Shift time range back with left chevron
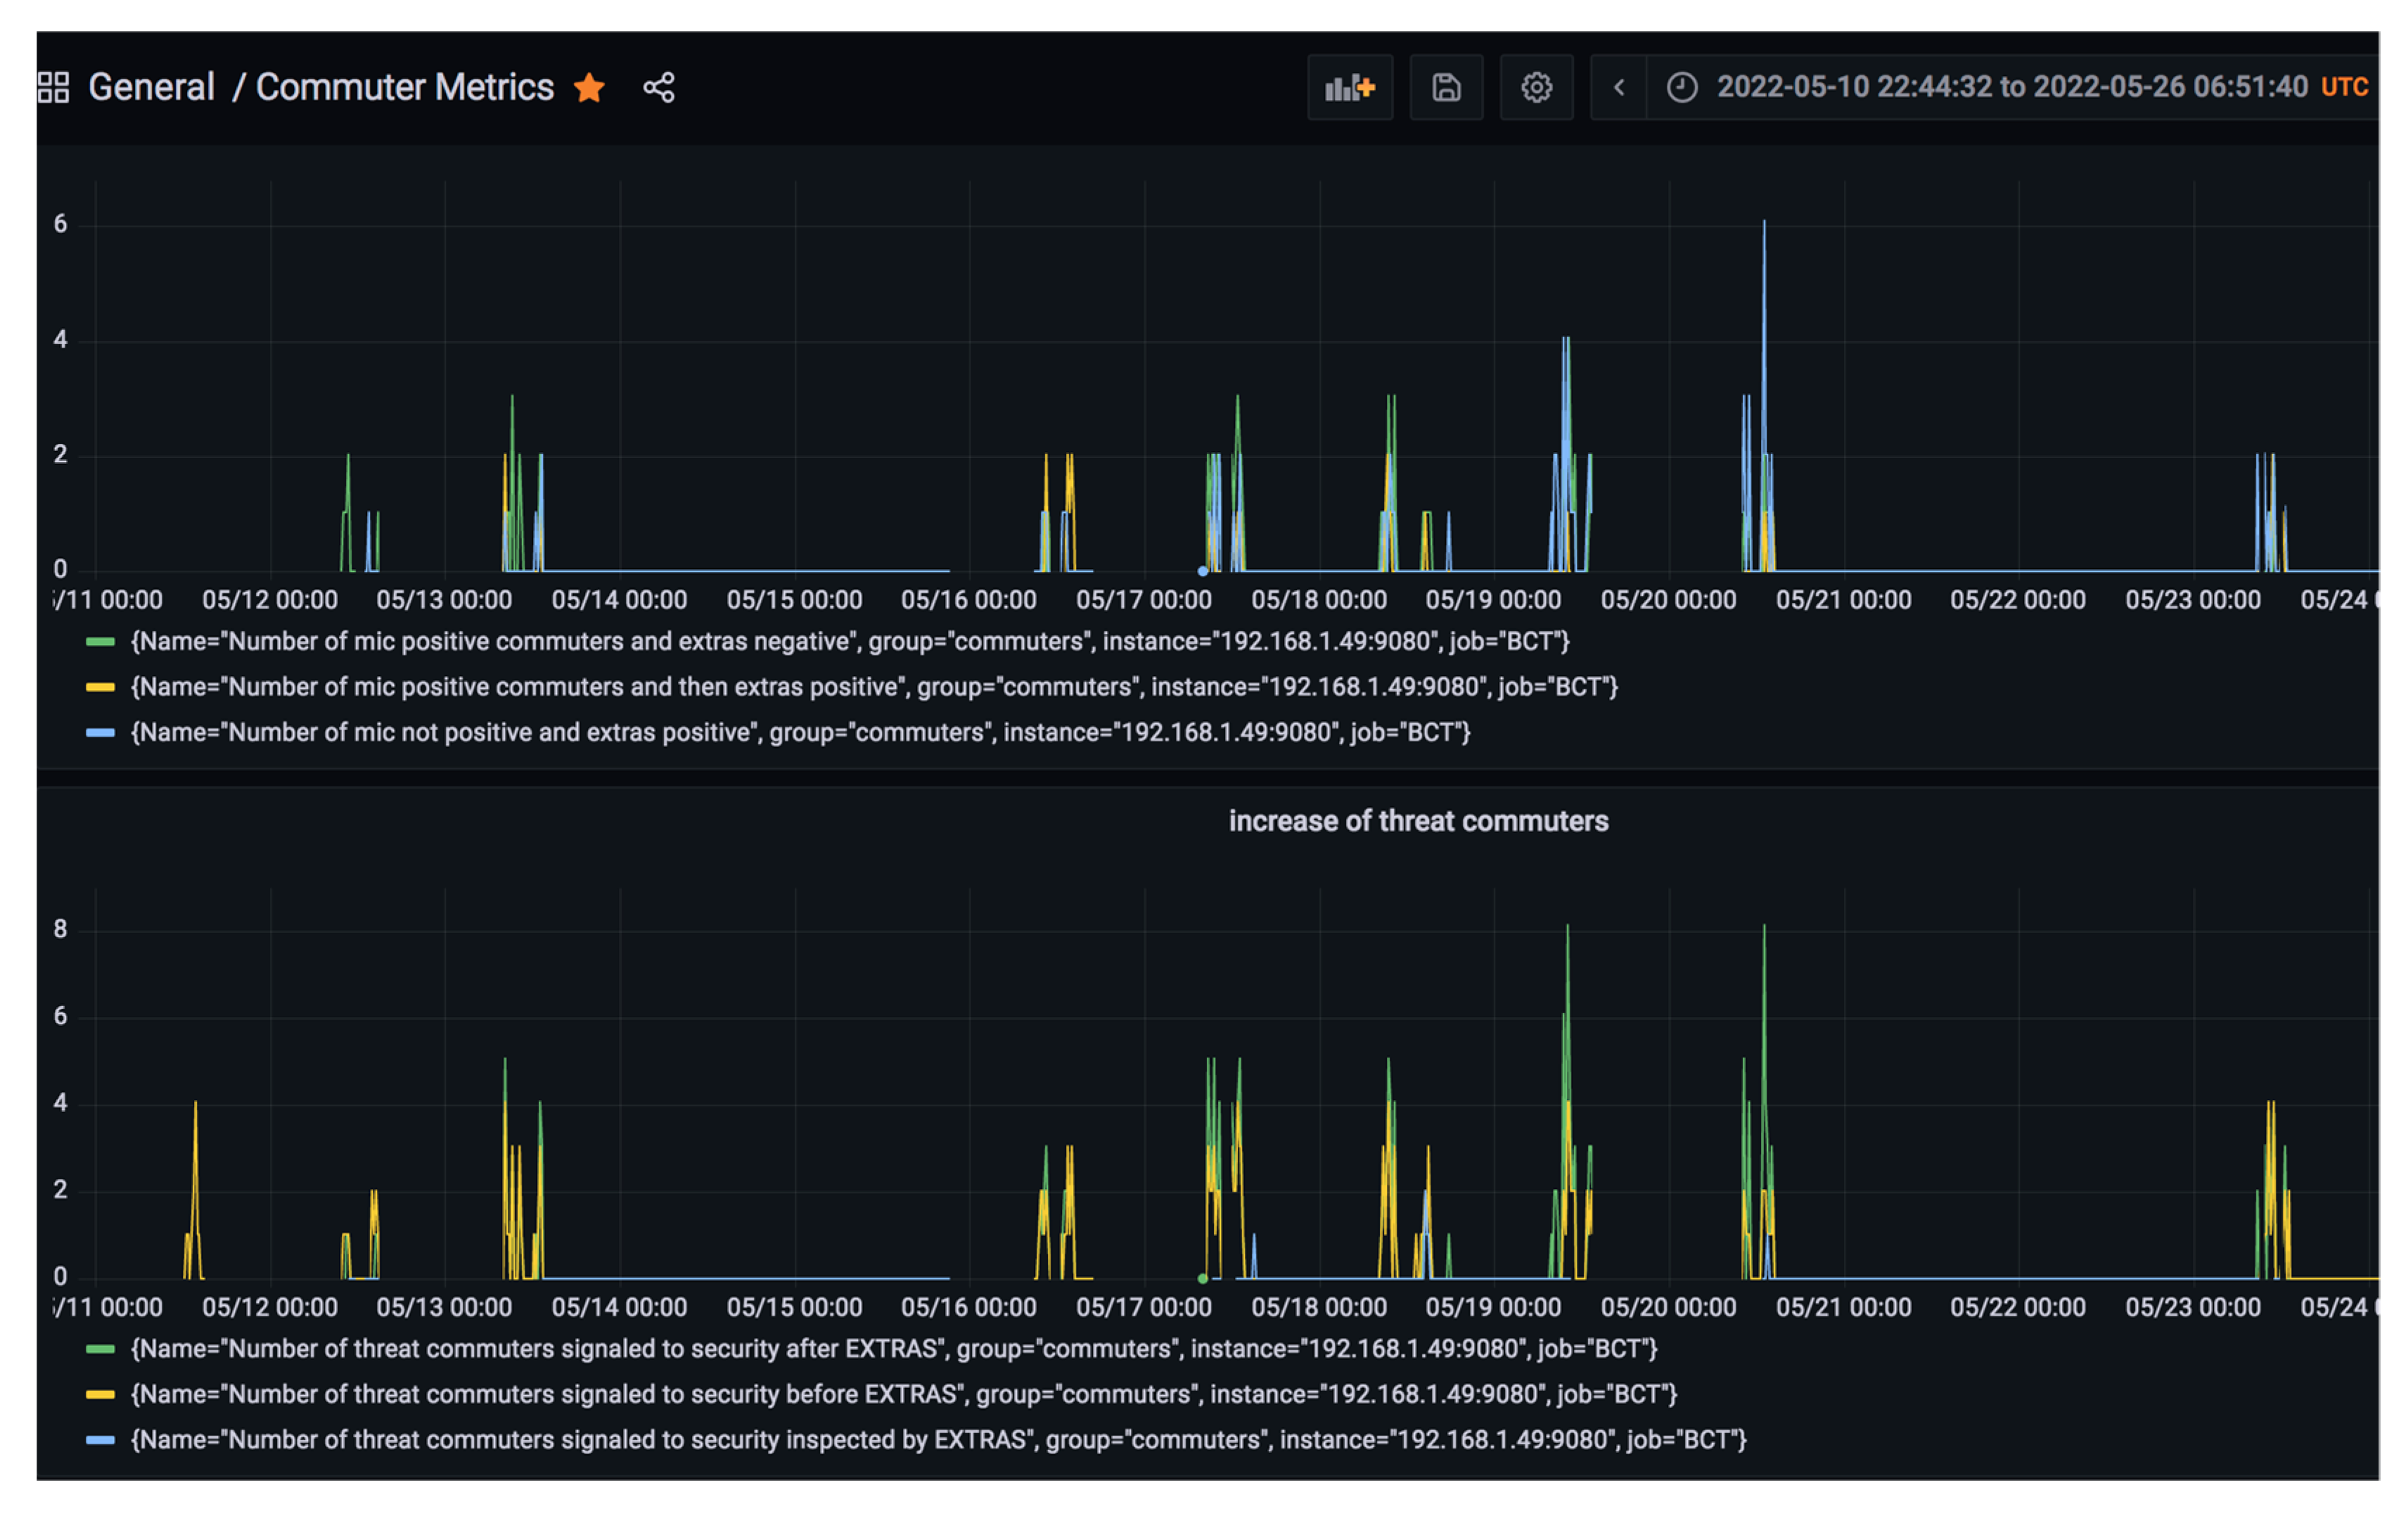The width and height of the screenshot is (2408, 1514). [1618, 88]
